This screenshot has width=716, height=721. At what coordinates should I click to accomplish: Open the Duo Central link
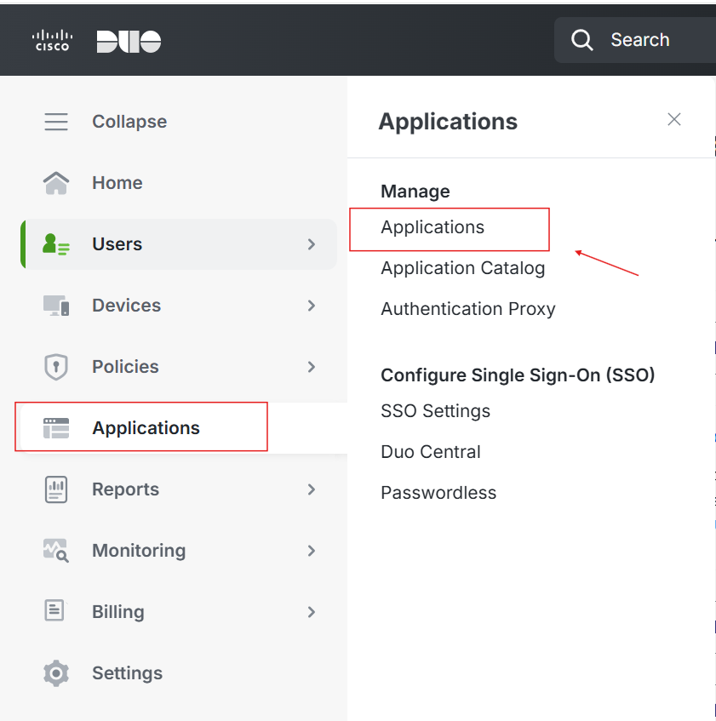click(x=431, y=452)
